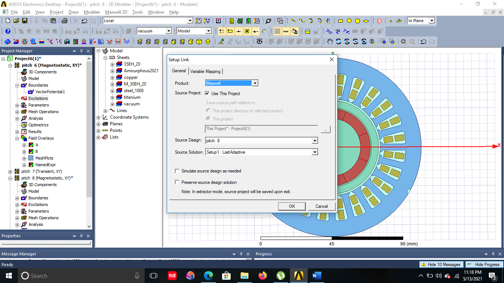Select Amourphous2021 in the Sheets tree

pyautogui.click(x=141, y=71)
